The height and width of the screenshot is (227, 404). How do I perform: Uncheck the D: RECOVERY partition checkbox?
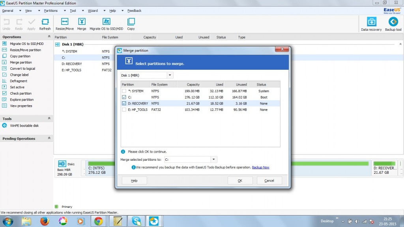(x=124, y=103)
